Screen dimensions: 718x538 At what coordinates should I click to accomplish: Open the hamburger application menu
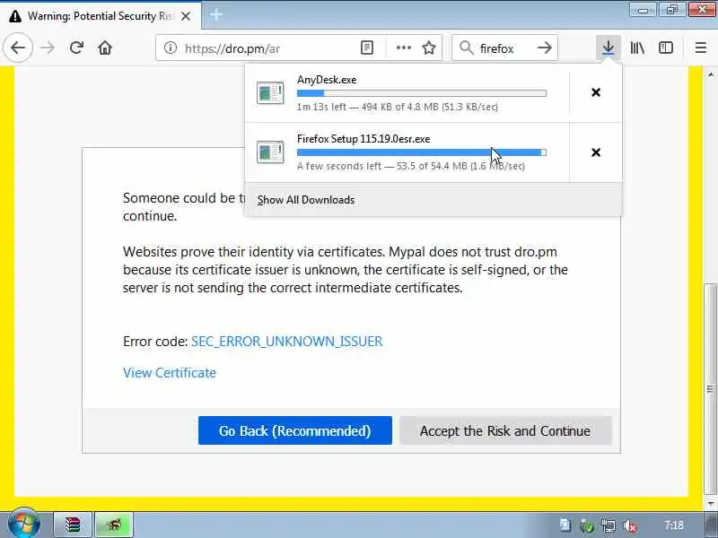[701, 48]
